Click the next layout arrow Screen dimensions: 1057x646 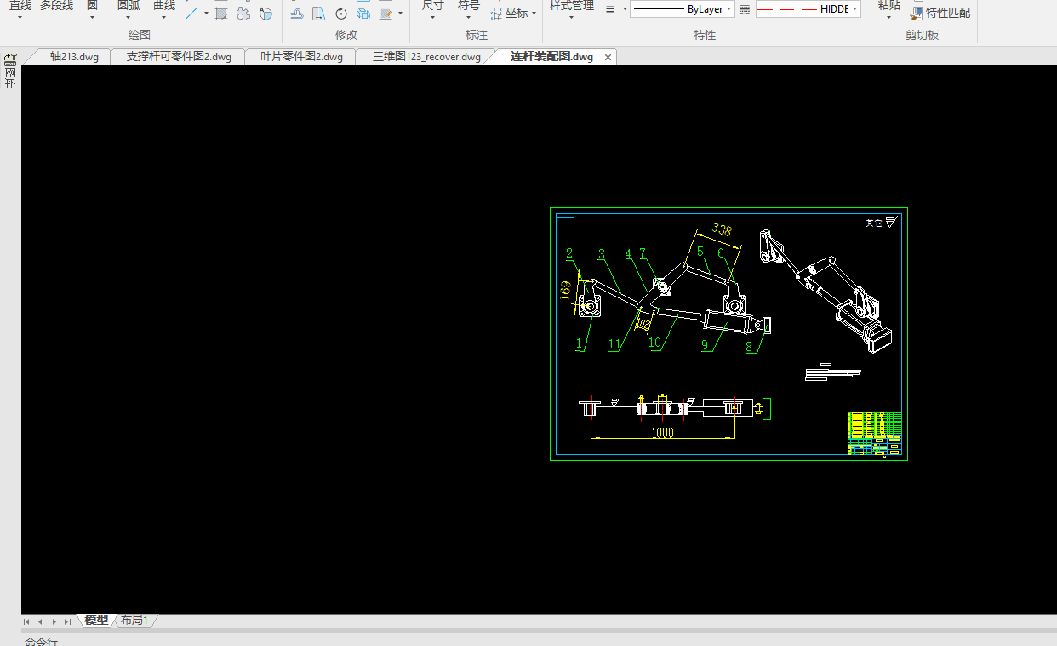pos(54,621)
